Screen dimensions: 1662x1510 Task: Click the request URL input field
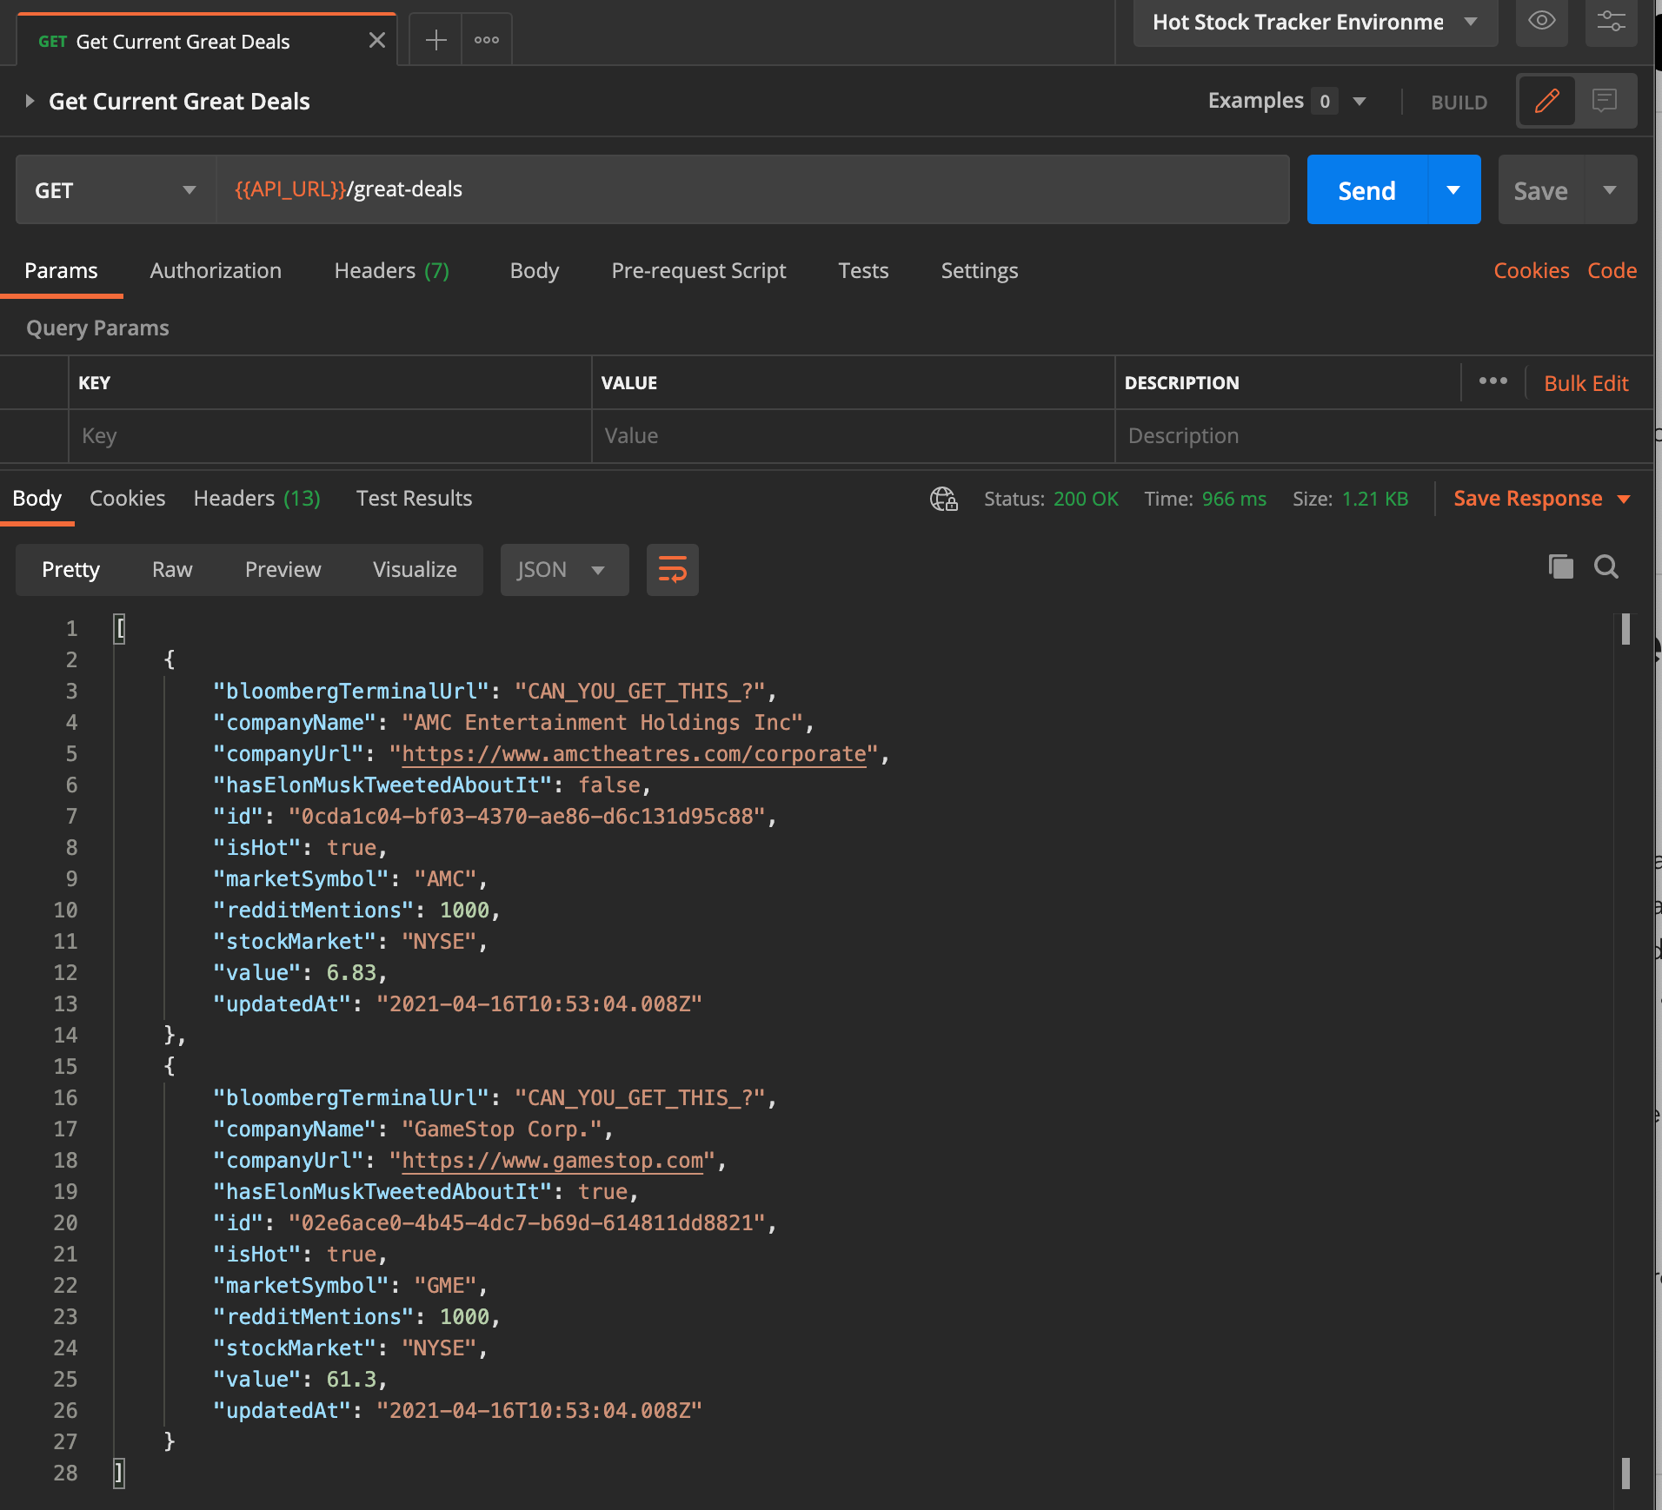752,190
